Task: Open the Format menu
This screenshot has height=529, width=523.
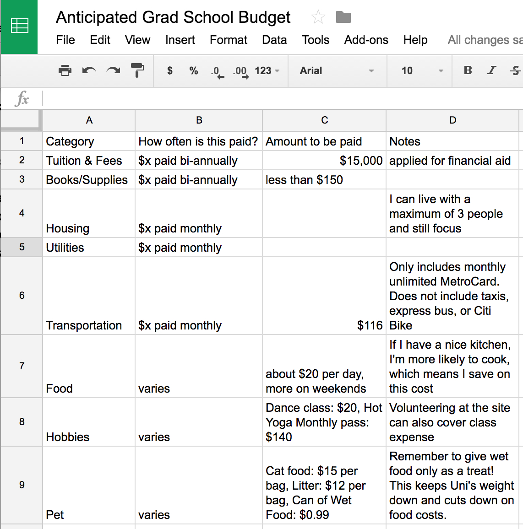Action: click(x=228, y=40)
